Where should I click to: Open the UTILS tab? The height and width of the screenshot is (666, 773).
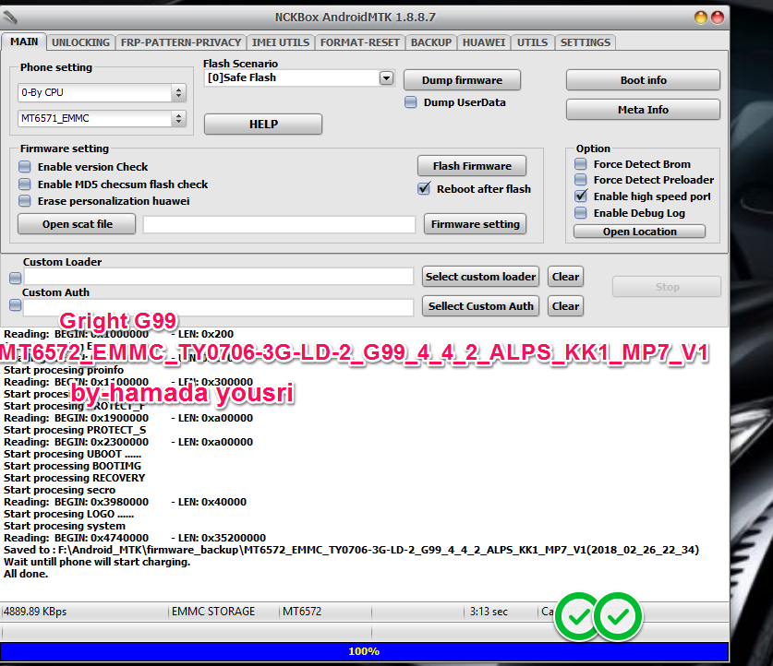[x=533, y=42]
